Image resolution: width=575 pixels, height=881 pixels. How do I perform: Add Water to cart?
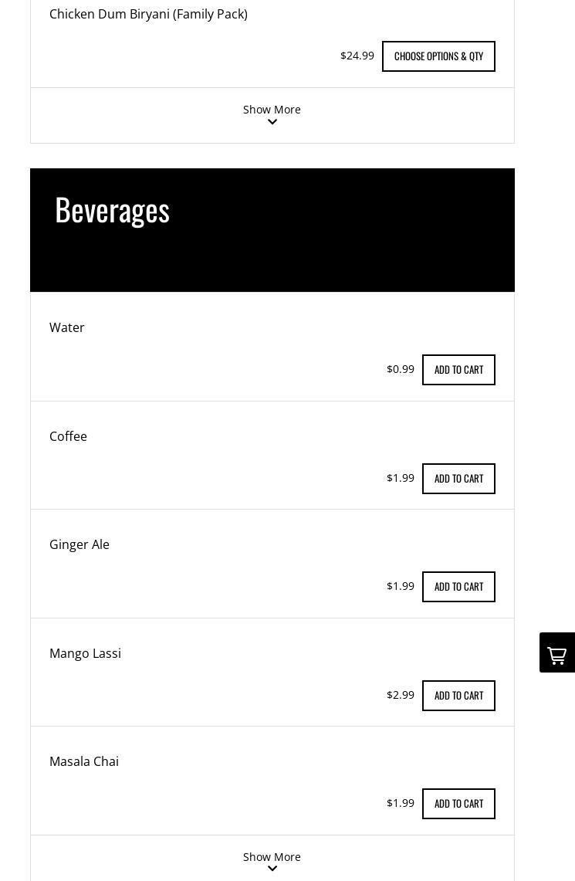(x=458, y=370)
